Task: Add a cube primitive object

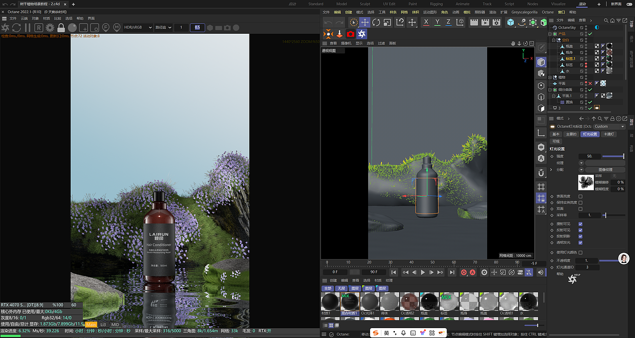Action: tap(510, 22)
